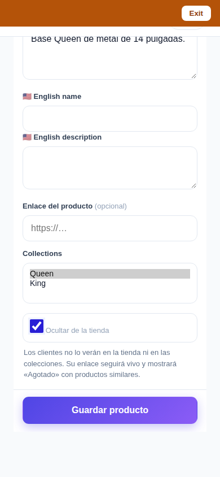The height and width of the screenshot is (477, 220).
Task: Click the Collections label
Action: 42,254
